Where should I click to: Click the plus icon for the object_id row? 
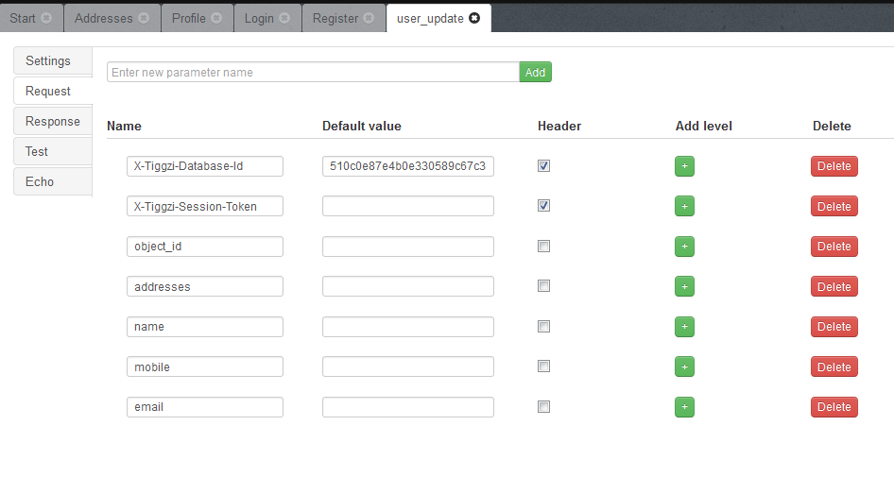684,247
